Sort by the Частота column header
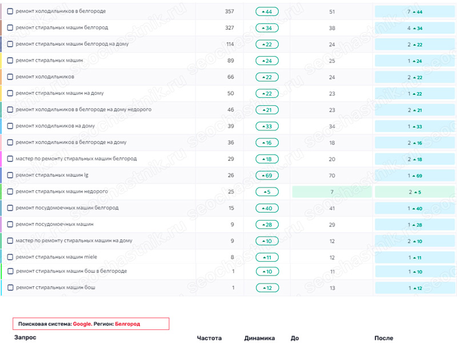457x343 pixels. [209, 338]
